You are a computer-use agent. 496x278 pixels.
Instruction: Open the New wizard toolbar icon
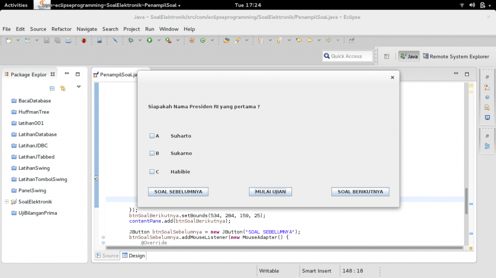point(9,40)
